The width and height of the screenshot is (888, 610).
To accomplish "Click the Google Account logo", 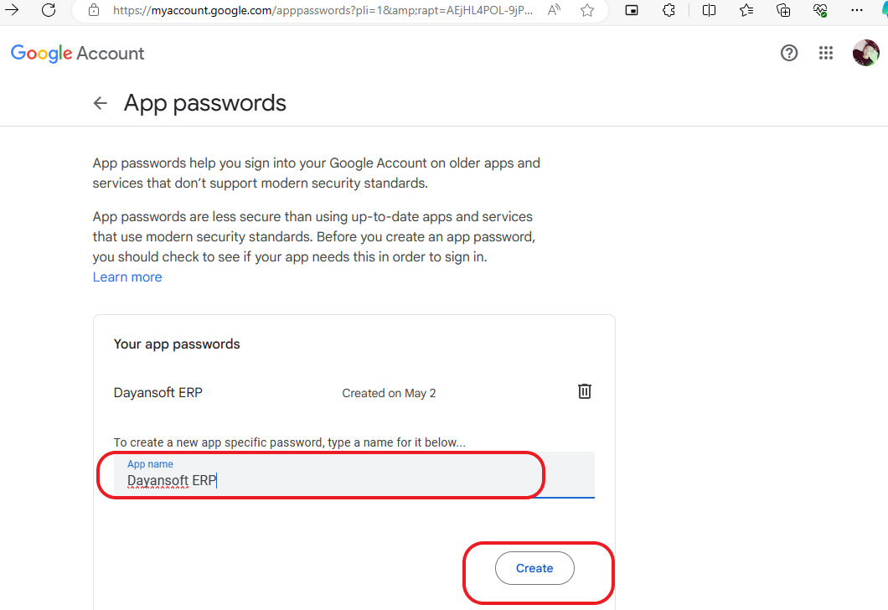I will click(x=78, y=54).
